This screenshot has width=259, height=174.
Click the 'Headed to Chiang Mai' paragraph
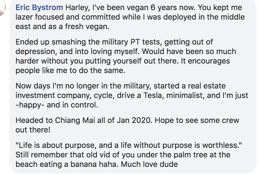(x=127, y=125)
